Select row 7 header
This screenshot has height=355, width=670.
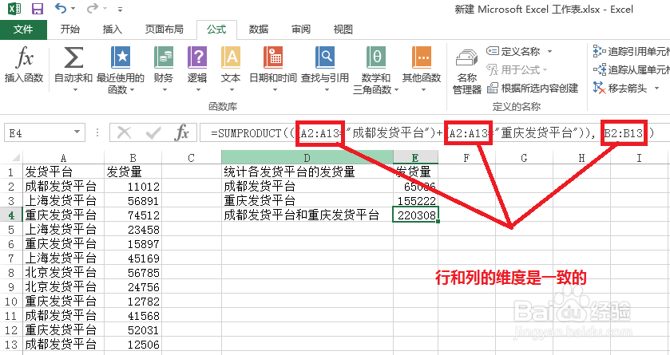[x=11, y=258]
